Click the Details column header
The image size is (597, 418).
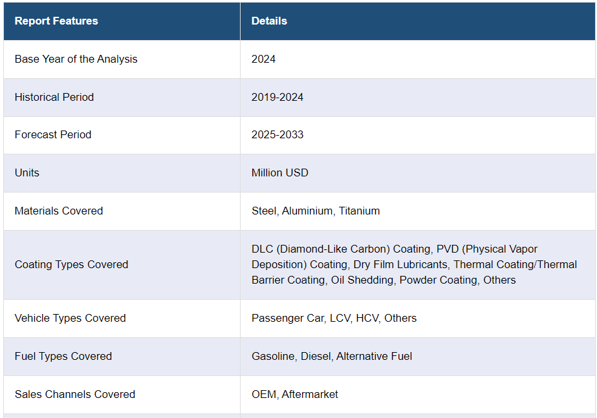[269, 21]
